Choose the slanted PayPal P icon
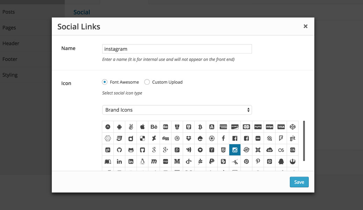The width and height of the screenshot is (363, 210). pos(211,161)
